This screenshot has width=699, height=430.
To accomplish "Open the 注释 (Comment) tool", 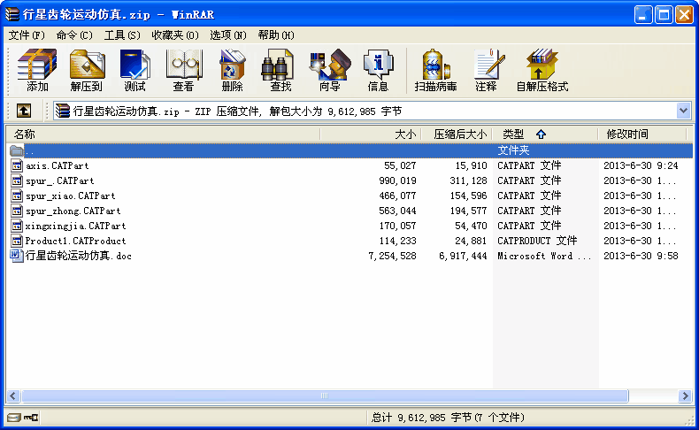I will [x=486, y=71].
